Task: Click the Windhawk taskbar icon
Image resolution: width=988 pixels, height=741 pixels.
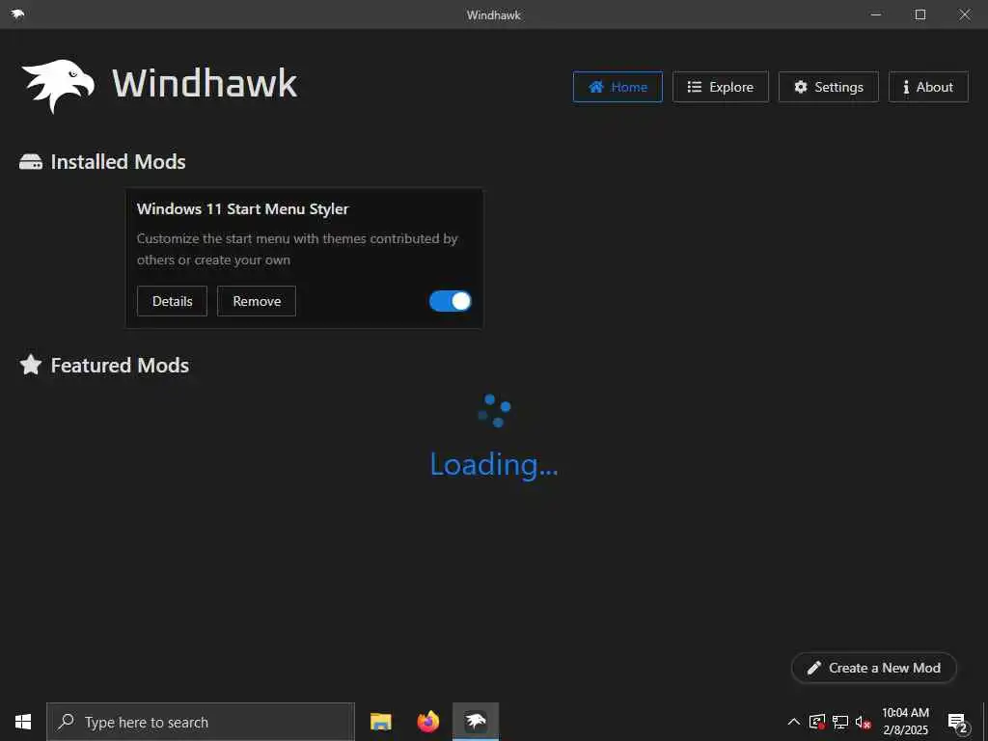Action: click(476, 722)
